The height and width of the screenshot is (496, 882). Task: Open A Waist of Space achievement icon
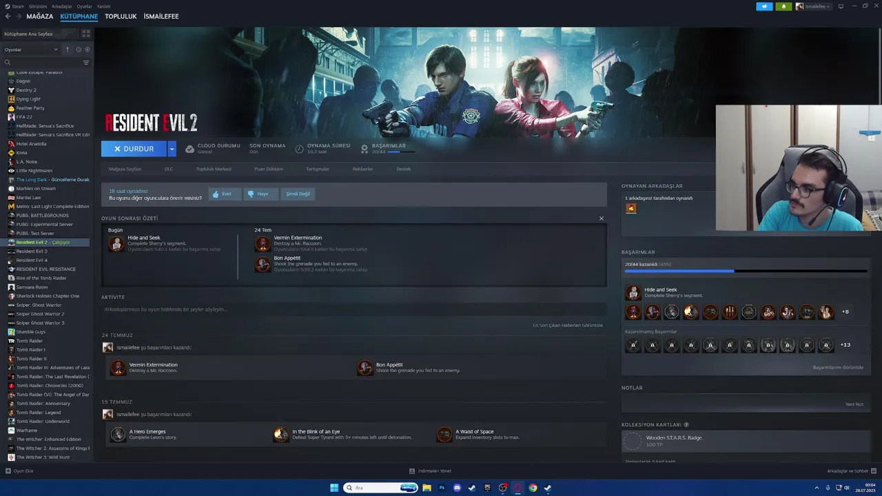(x=444, y=435)
